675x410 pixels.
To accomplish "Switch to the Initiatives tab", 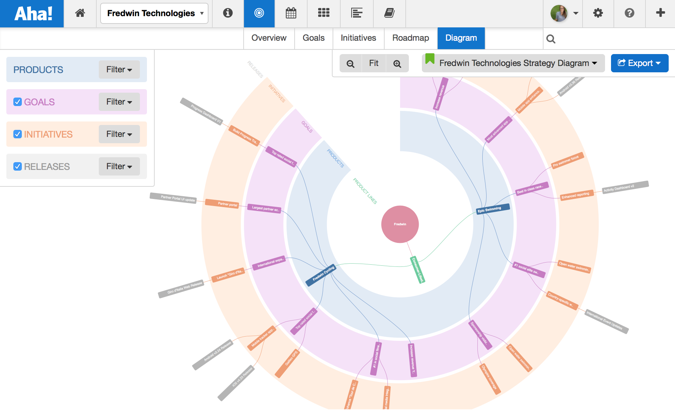I will click(x=358, y=38).
